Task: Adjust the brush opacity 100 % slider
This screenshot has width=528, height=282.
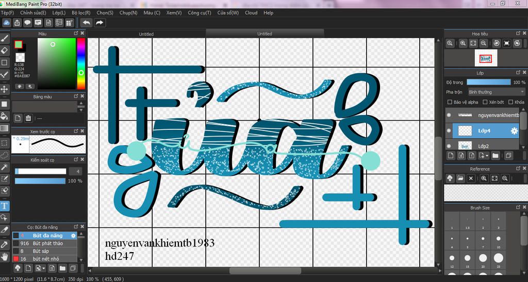Action: pyautogui.click(x=40, y=181)
